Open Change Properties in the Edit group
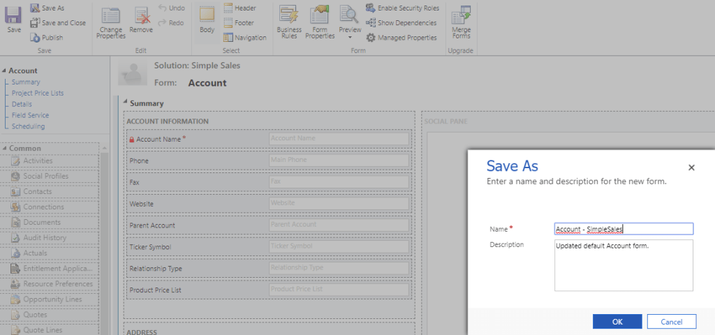 [111, 15]
